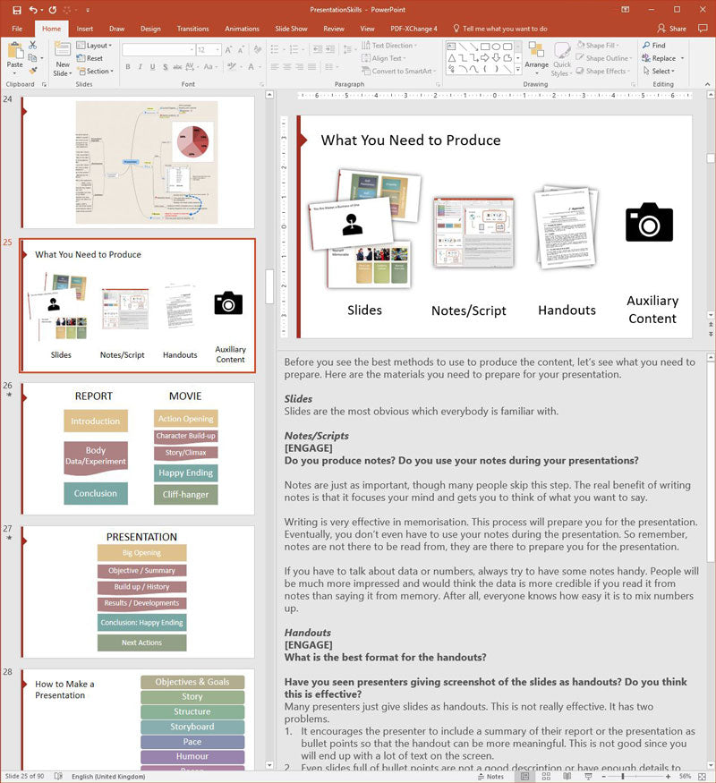Expand the shapes gallery More arrow
Viewport: 716px width, 783px height.
518,70
